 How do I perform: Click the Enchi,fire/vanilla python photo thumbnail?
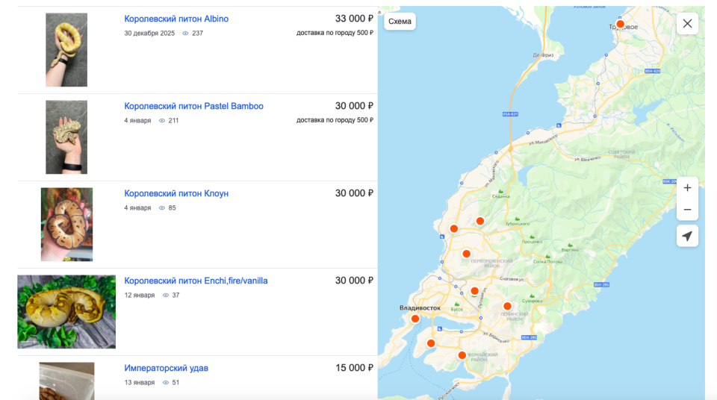coord(66,311)
